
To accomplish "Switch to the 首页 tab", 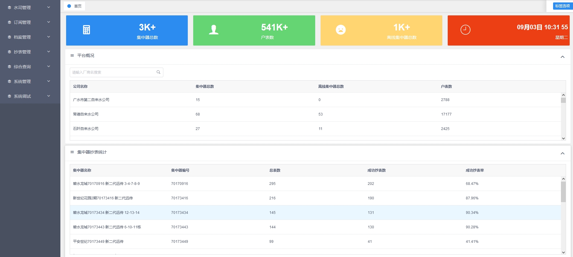I will click(75, 6).
